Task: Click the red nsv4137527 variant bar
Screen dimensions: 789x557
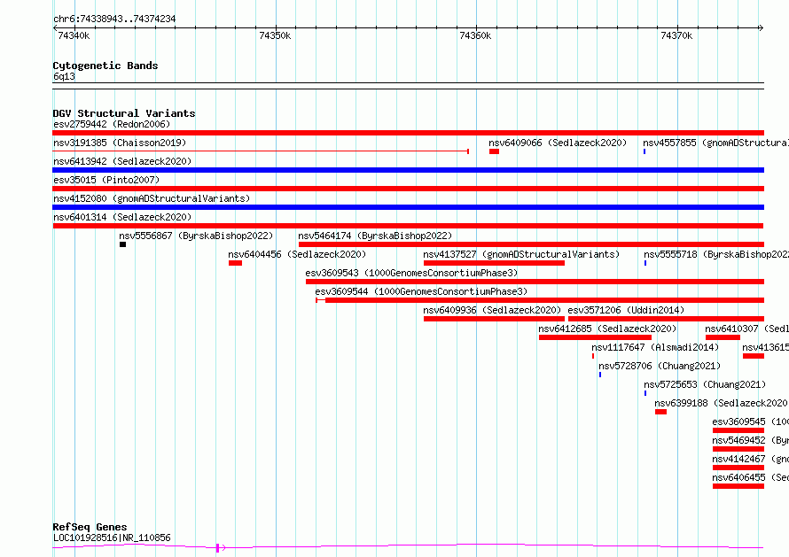Action: pos(494,263)
